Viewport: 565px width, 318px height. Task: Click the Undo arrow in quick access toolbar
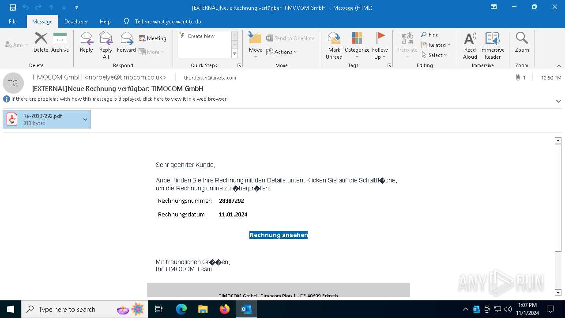(26, 8)
